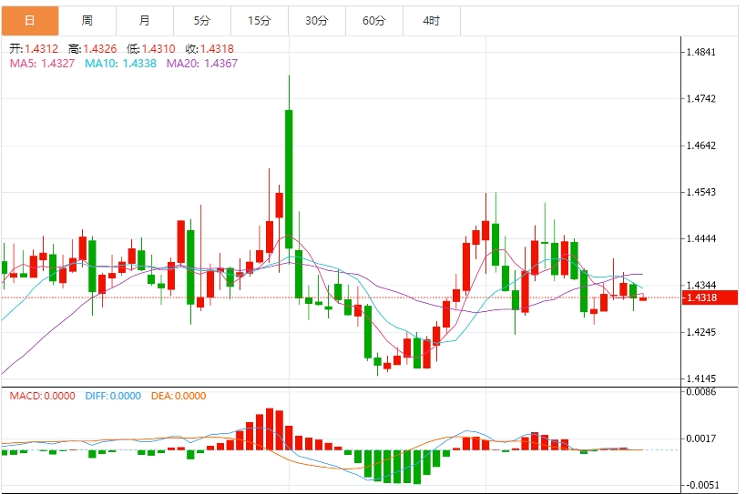Click the 1.4543 price axis label
This screenshot has width=746, height=494.
[701, 192]
